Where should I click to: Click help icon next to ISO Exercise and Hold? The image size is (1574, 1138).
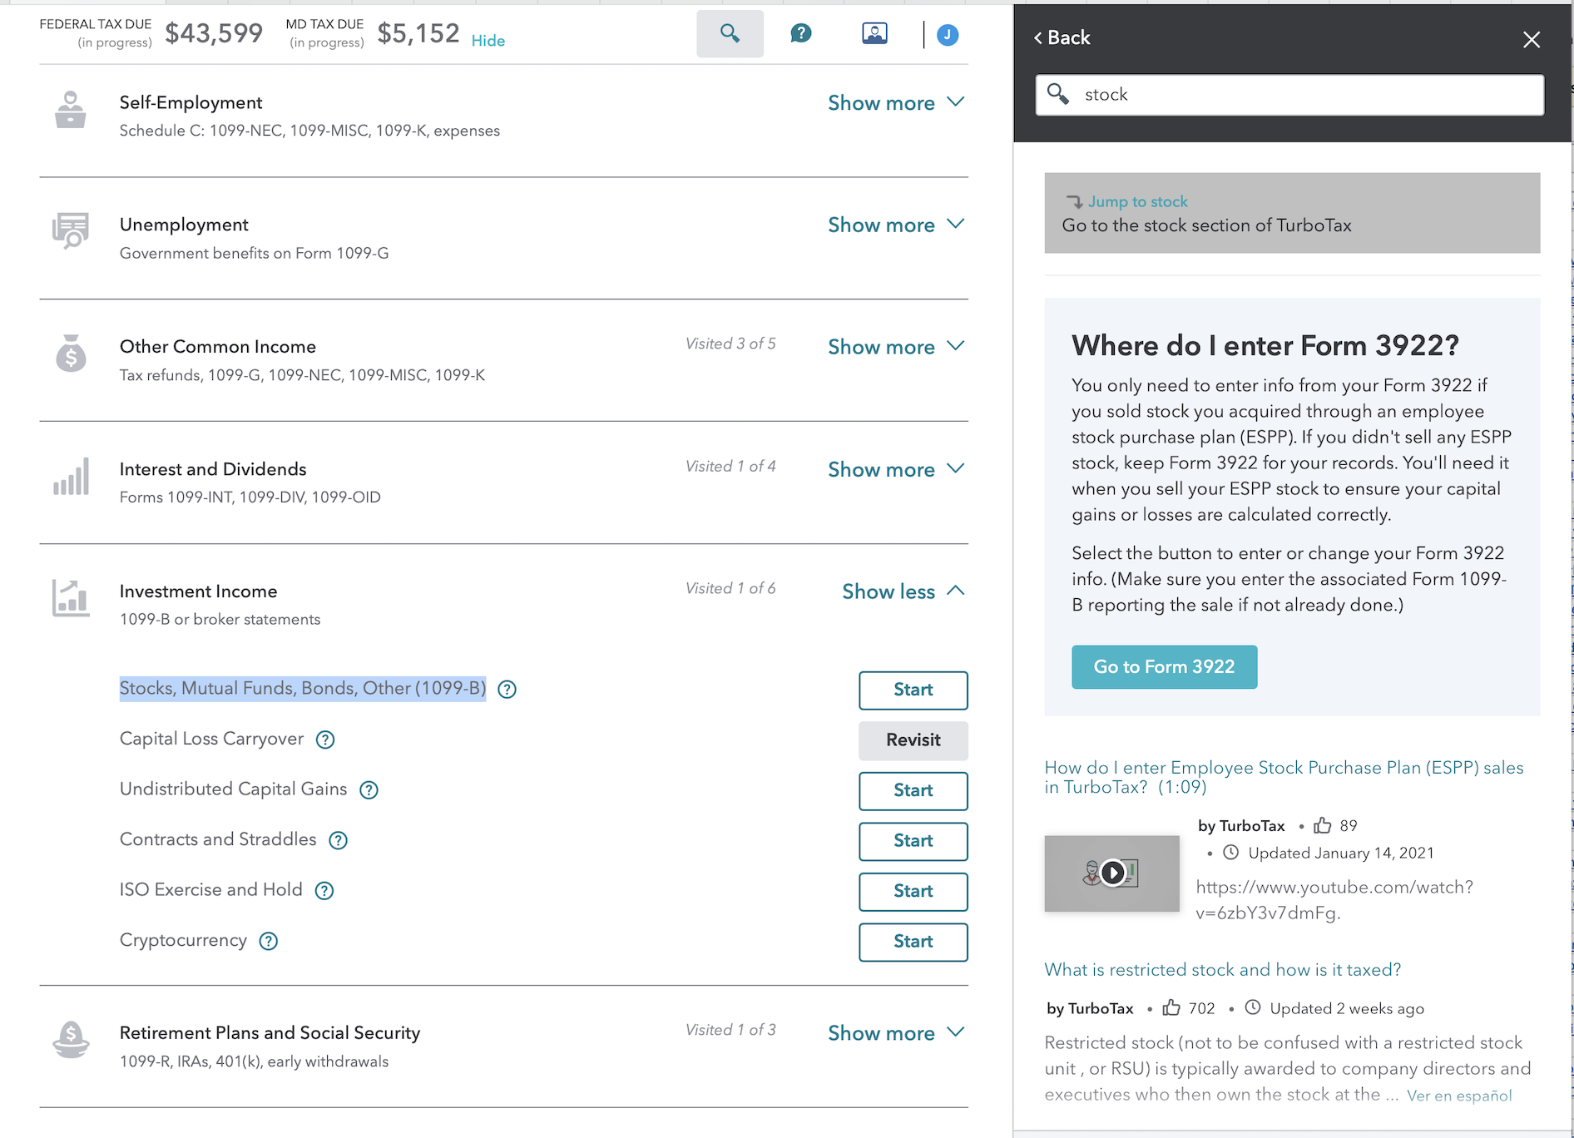[x=324, y=891]
